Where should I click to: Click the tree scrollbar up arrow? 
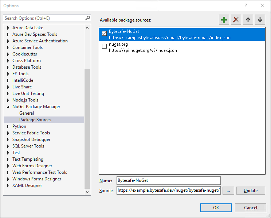pos(87,28)
